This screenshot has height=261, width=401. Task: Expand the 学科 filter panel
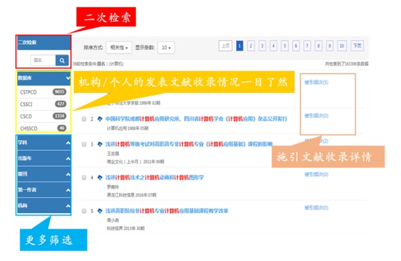click(x=44, y=142)
